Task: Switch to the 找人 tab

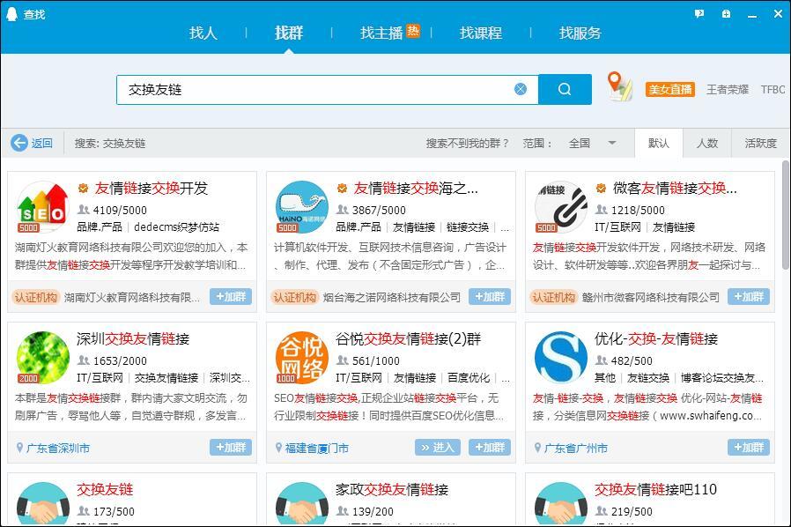Action: tap(203, 33)
